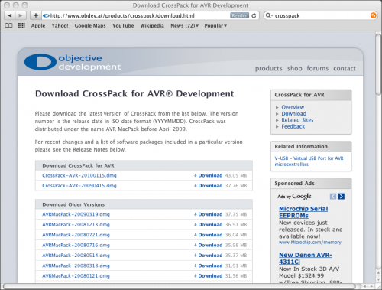Show next Google ad with right arrow
This screenshot has width=382, height=290.
point(342,196)
